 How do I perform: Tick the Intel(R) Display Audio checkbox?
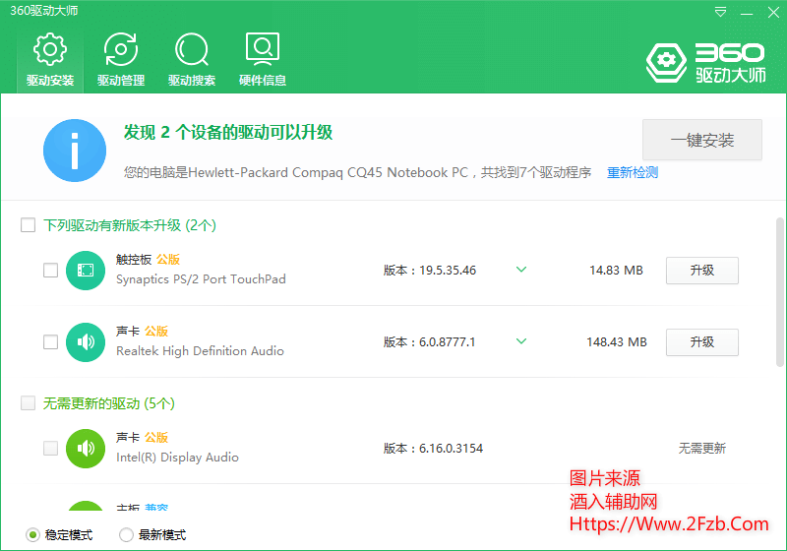tap(51, 448)
